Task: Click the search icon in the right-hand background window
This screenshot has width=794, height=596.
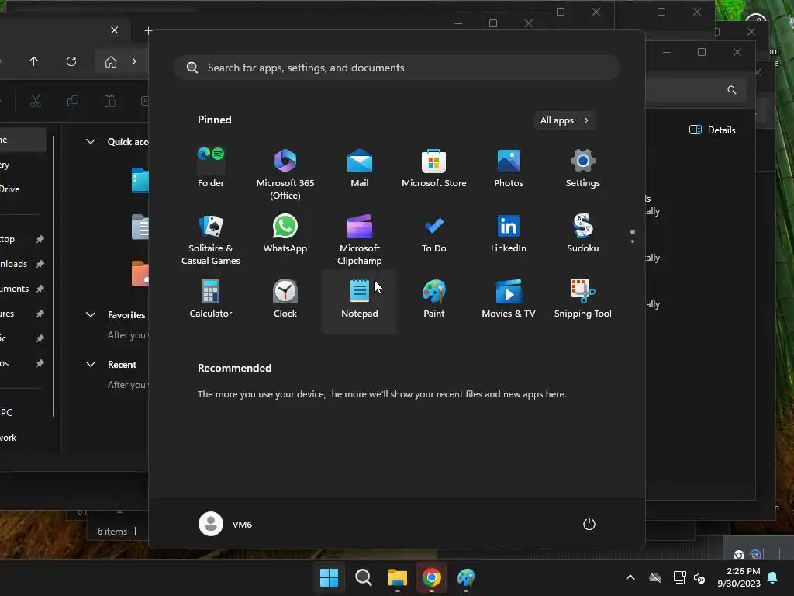Action: (x=732, y=90)
